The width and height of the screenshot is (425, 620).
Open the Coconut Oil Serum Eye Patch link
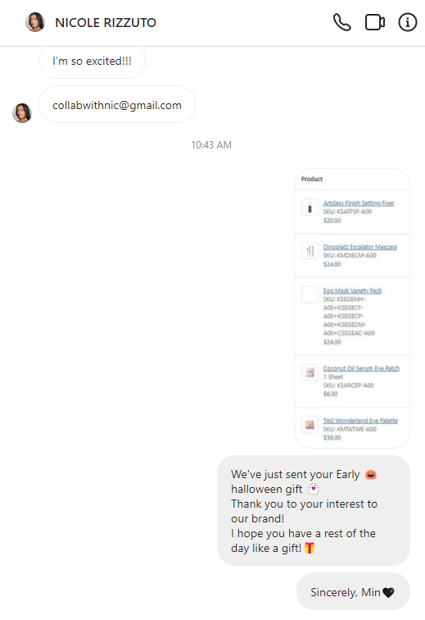pyautogui.click(x=361, y=368)
